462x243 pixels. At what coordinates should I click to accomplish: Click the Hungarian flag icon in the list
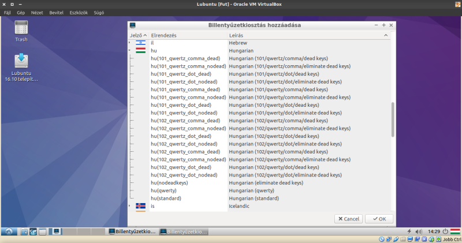coord(140,51)
